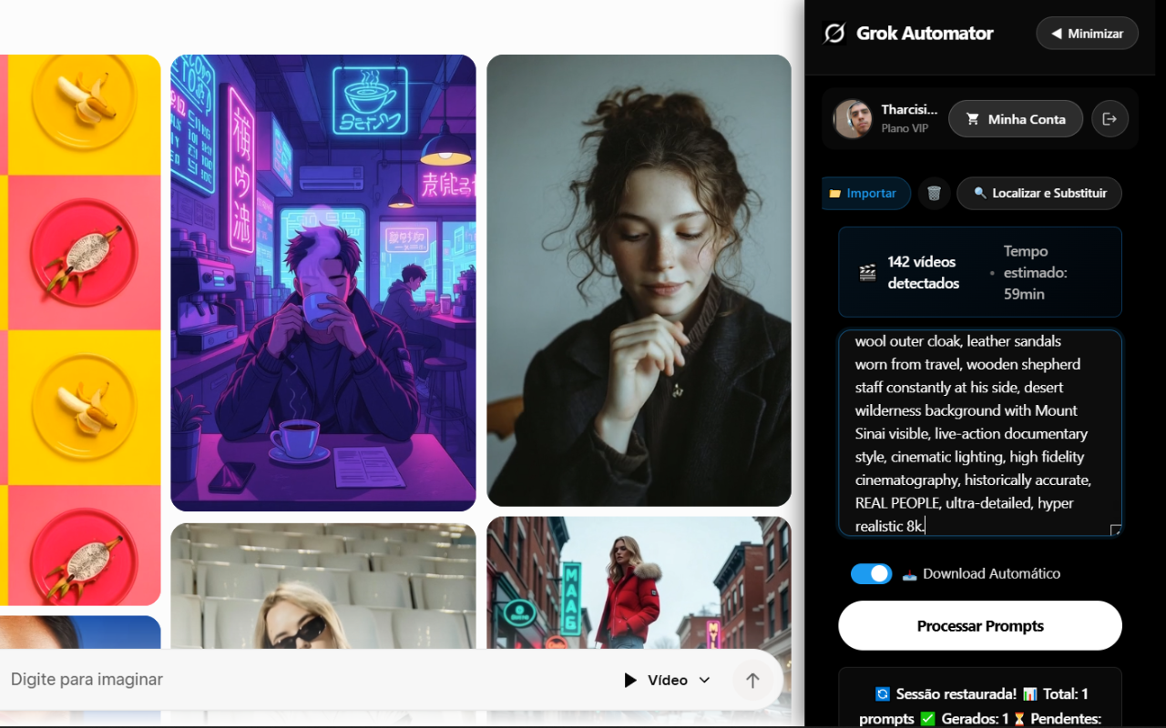Image resolution: width=1166 pixels, height=728 pixels.
Task: Select the banana plates pattern thumbnail
Action: pyautogui.click(x=82, y=329)
